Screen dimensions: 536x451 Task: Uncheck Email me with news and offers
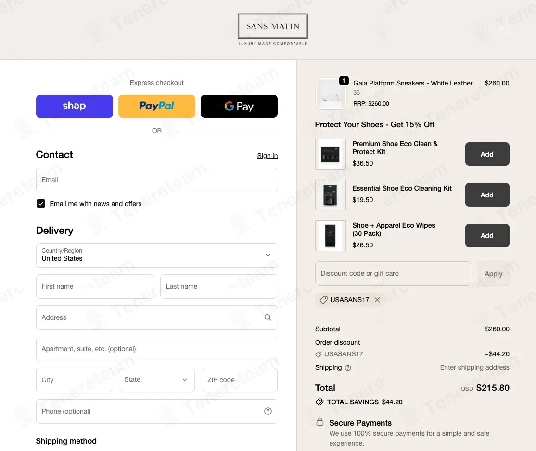(x=41, y=204)
